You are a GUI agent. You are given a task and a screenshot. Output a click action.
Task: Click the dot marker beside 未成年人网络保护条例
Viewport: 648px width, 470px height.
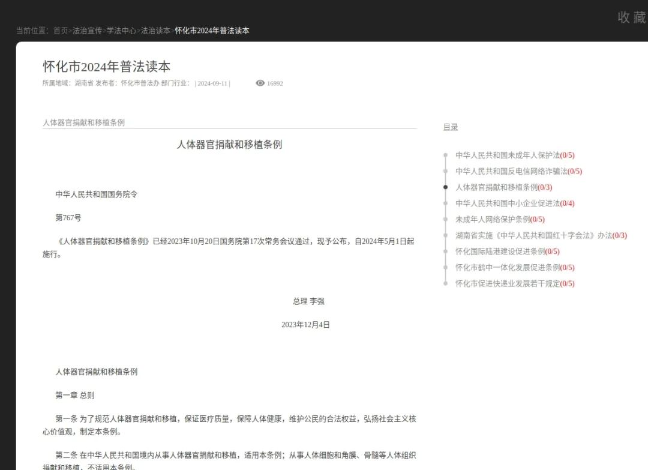tap(445, 219)
